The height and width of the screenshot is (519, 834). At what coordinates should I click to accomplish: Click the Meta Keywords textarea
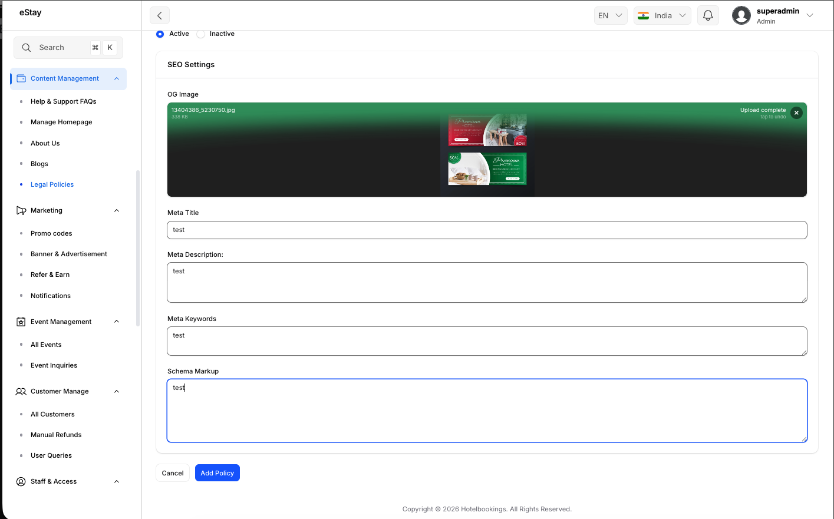click(487, 341)
